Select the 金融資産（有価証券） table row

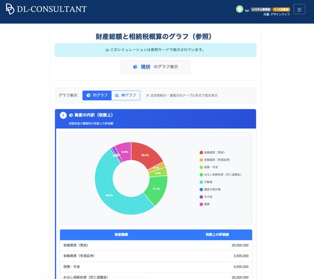(156, 256)
